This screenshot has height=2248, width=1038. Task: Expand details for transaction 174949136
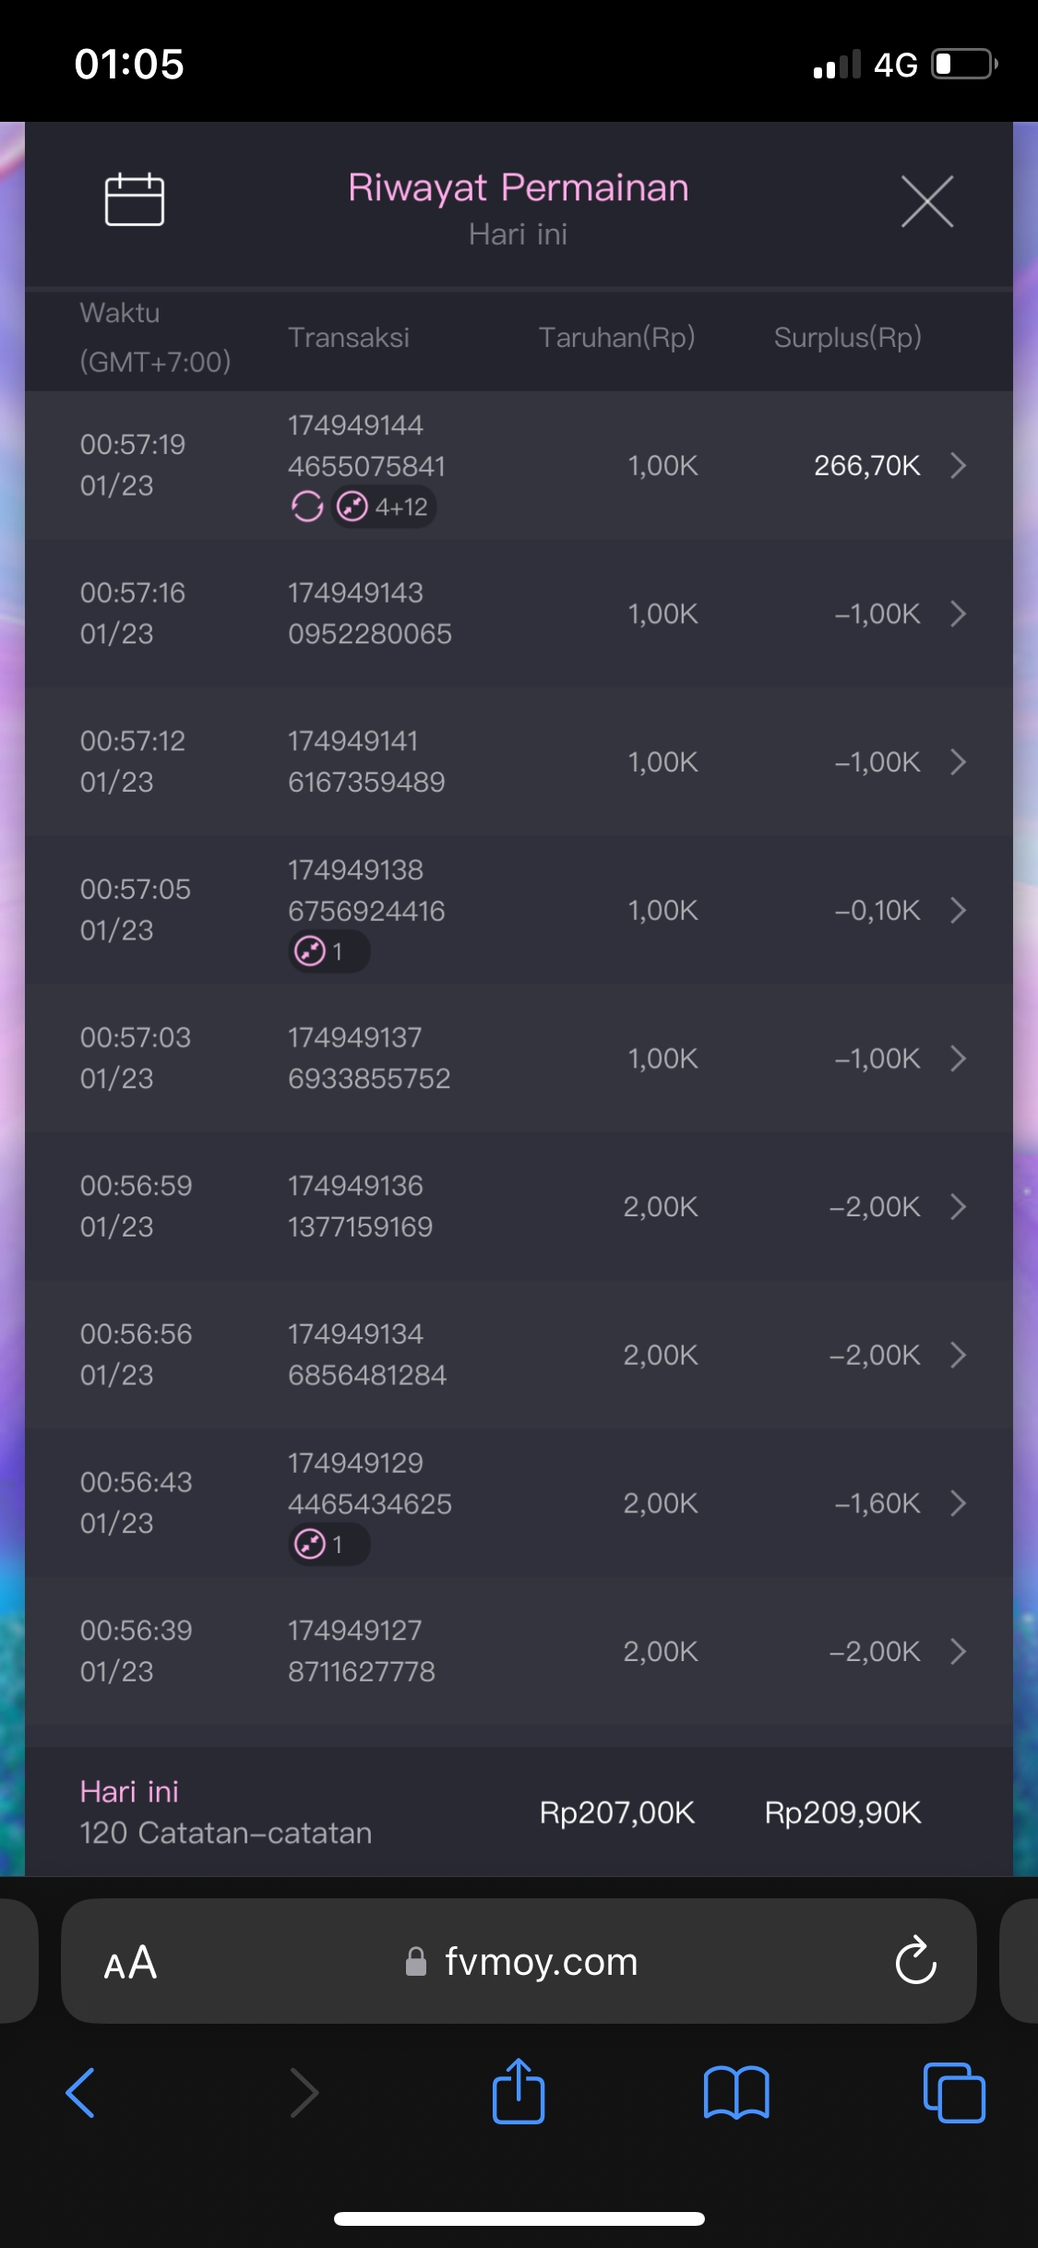point(958,1207)
